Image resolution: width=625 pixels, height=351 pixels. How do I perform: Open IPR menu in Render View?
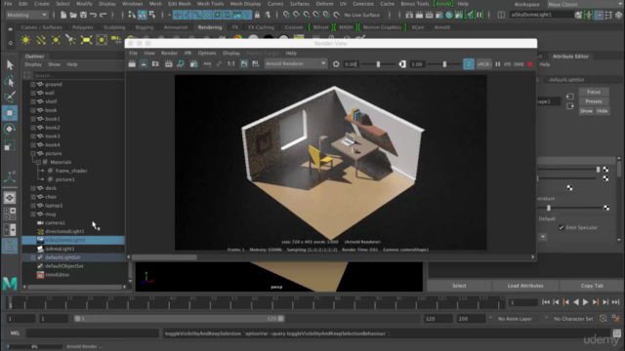click(187, 53)
